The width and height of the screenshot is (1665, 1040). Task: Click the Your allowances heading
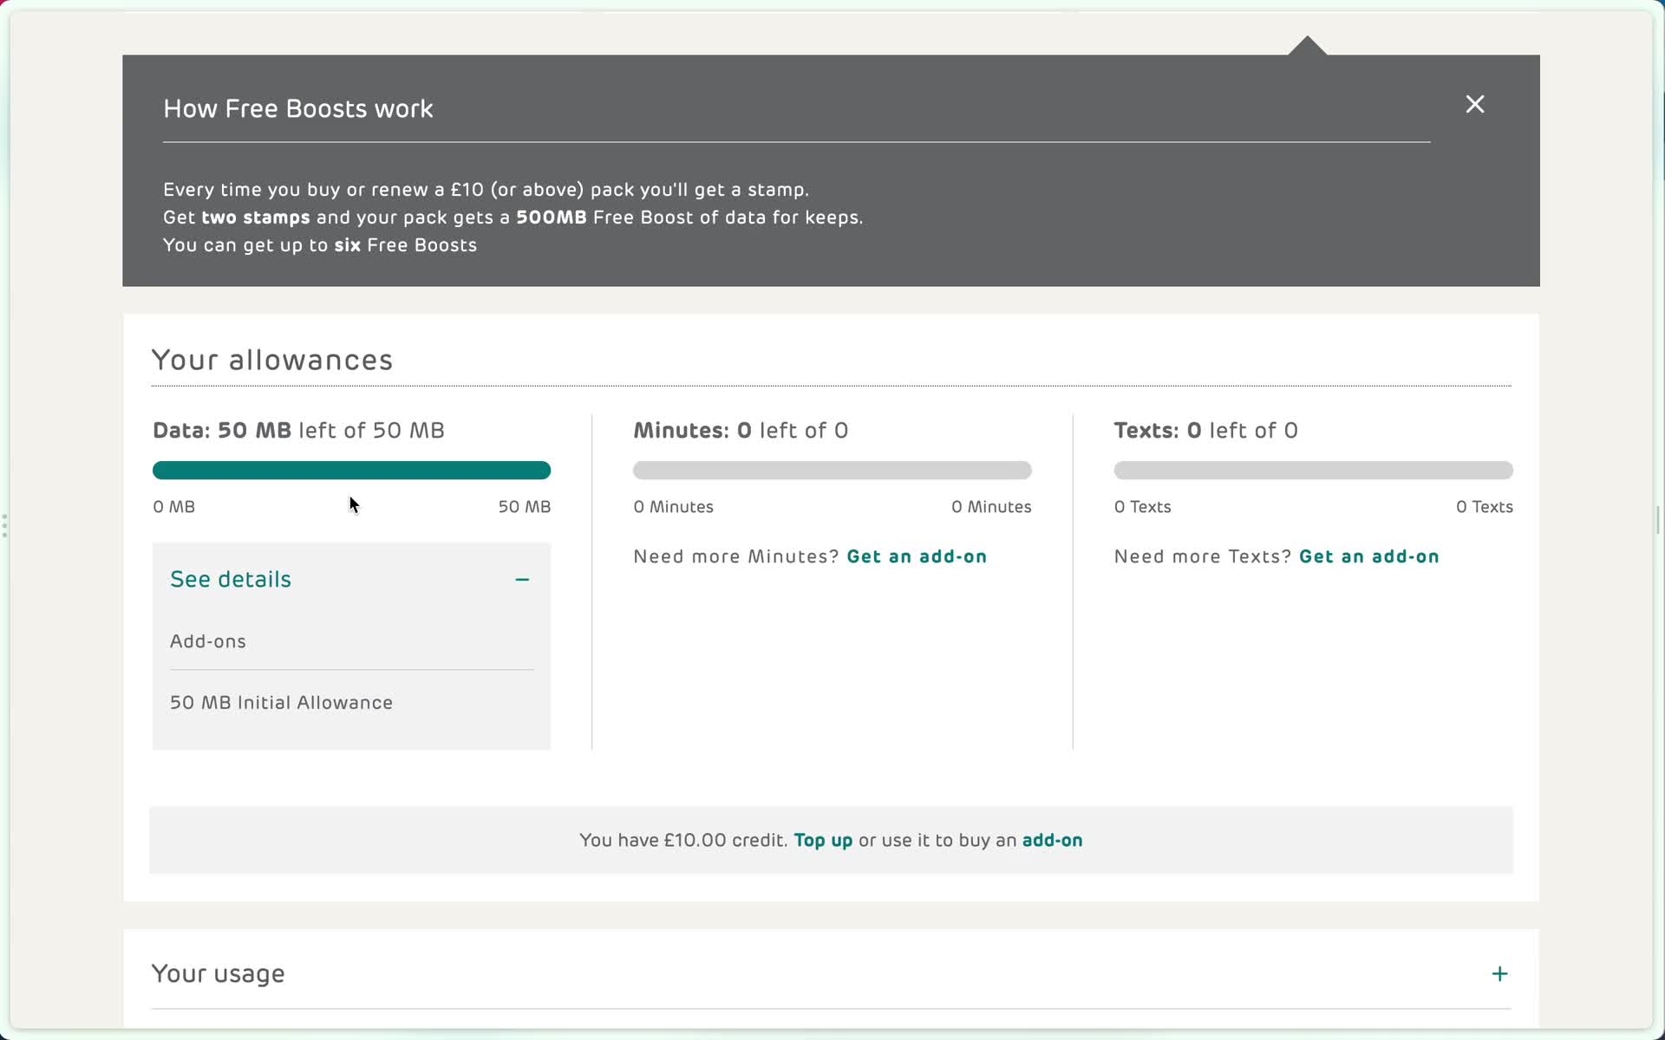272,360
